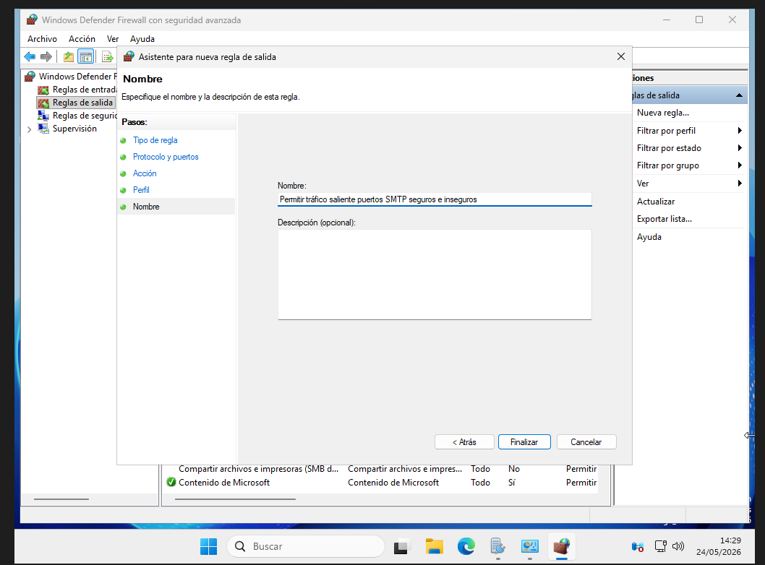Select the Reglas de entrada tree item

click(x=85, y=90)
